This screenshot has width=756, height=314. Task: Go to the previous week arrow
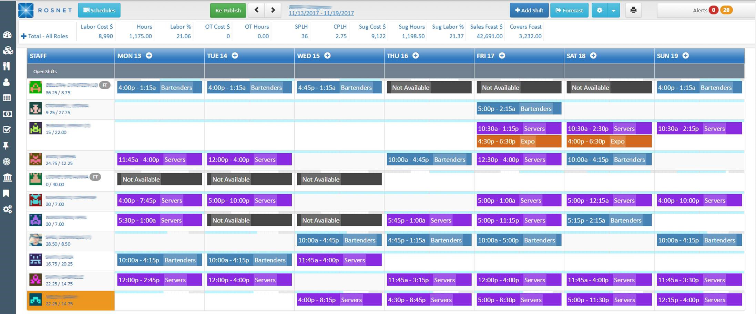(x=256, y=10)
